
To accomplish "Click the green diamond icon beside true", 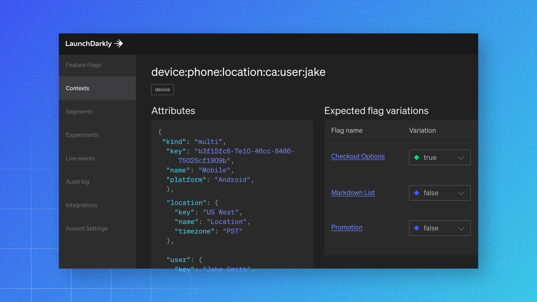I will (x=416, y=157).
